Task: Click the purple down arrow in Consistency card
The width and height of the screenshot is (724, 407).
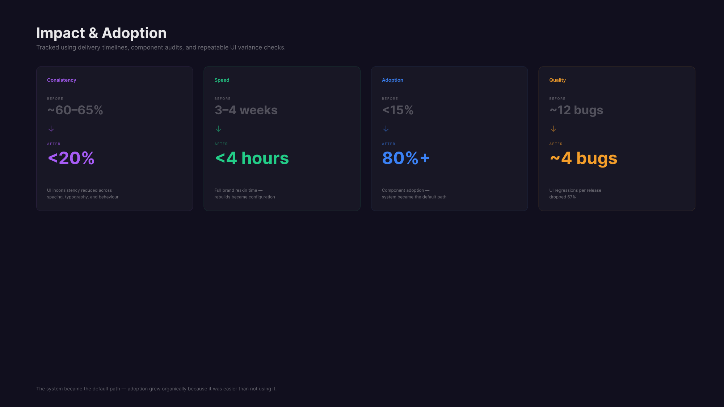Action: tap(51, 129)
